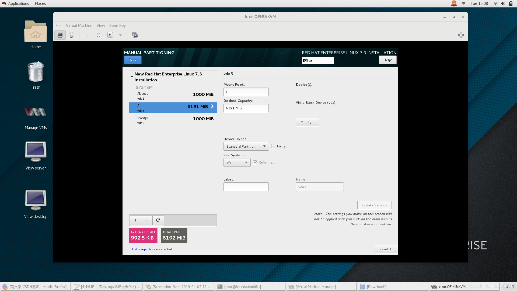This screenshot has width=517, height=291.
Task: Shut down the virtual machine button
Action: click(x=110, y=35)
